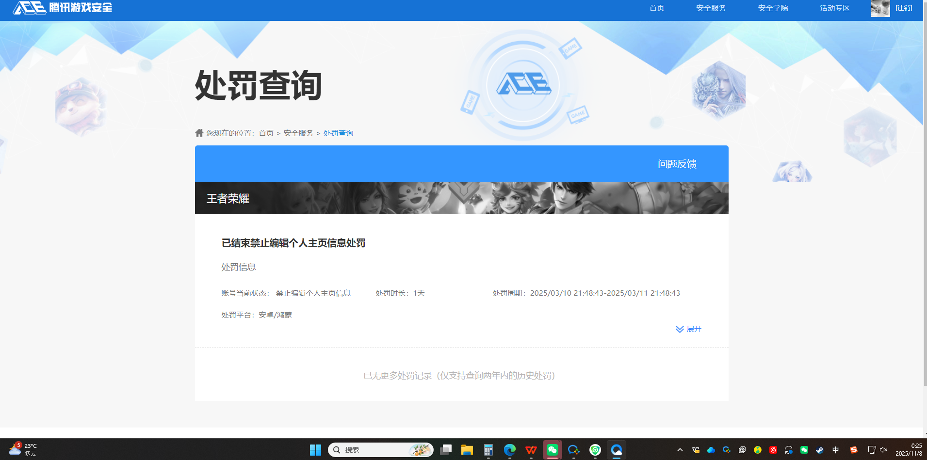Open OneDrive from the system tray

(x=711, y=450)
